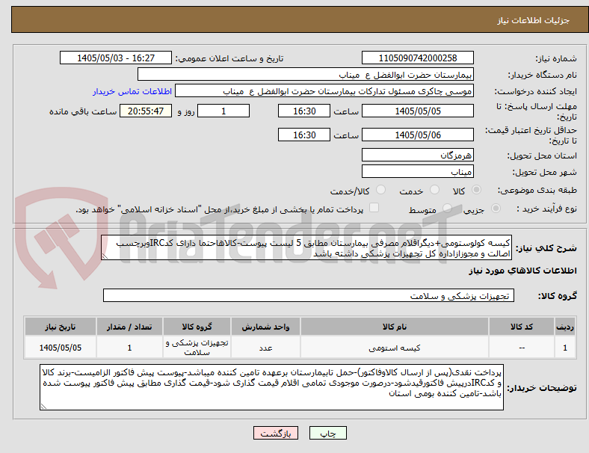589x453 pixels.
Task: Click the row number cell 1 in ردیف column
Action: pos(564,348)
